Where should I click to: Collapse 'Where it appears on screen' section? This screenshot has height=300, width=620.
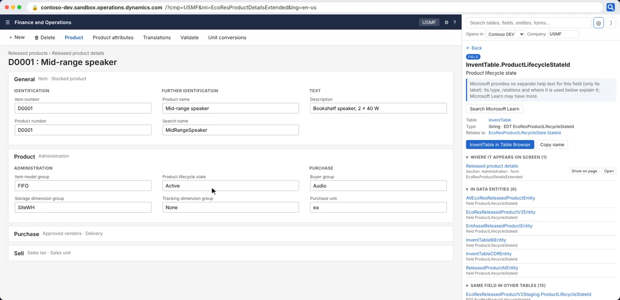tap(506, 157)
